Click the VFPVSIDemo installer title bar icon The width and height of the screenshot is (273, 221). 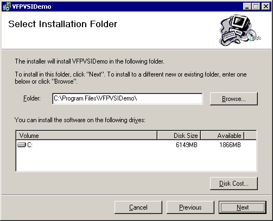[x=7, y=7]
